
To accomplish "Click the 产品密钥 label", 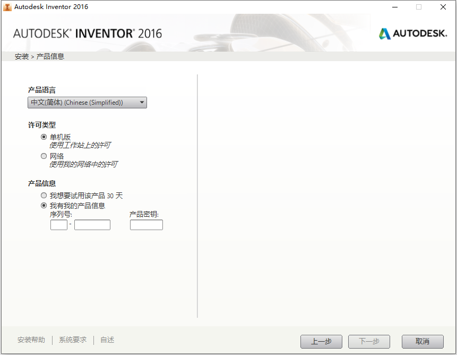I will tap(144, 214).
